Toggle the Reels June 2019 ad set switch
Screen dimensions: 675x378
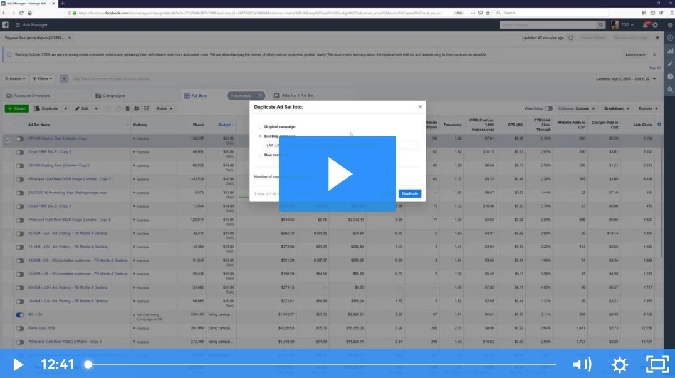click(20, 329)
